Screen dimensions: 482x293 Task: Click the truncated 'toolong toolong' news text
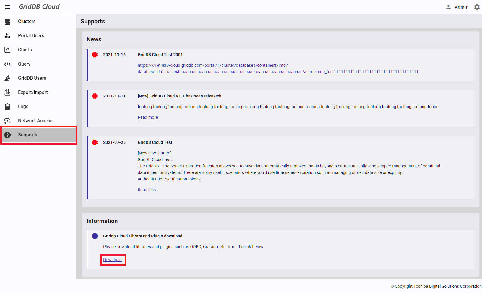289,107
